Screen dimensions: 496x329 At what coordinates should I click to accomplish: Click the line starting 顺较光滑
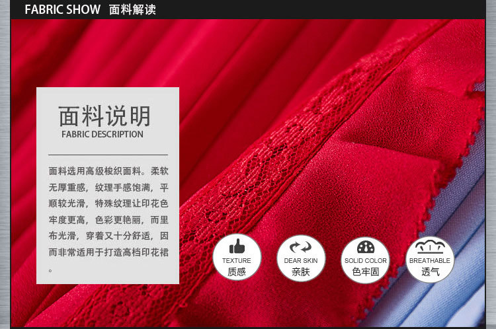click(x=108, y=203)
